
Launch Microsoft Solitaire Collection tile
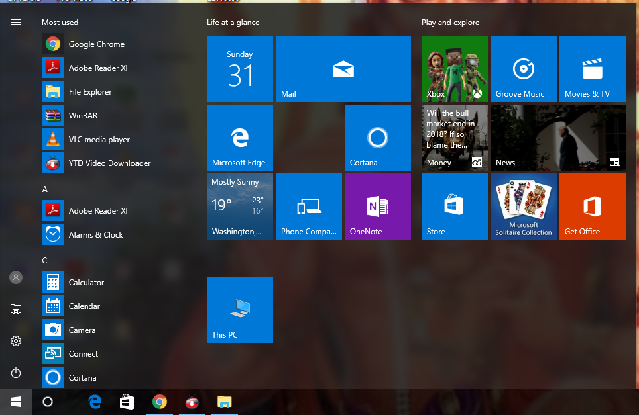pos(523,207)
